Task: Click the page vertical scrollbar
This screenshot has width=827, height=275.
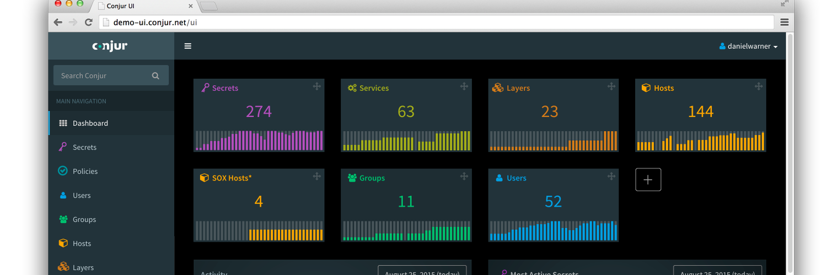Action: coord(790,154)
